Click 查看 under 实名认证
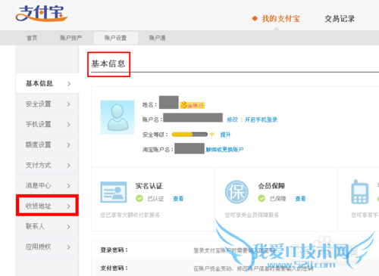The height and width of the screenshot is (276, 379). 178,199
